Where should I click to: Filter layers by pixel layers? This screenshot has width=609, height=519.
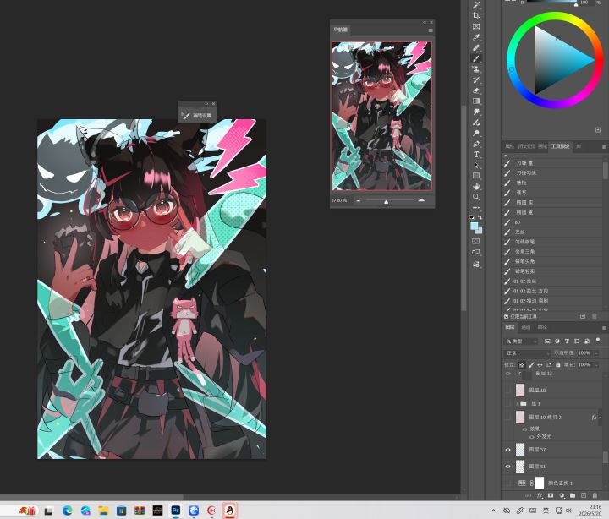tap(547, 341)
